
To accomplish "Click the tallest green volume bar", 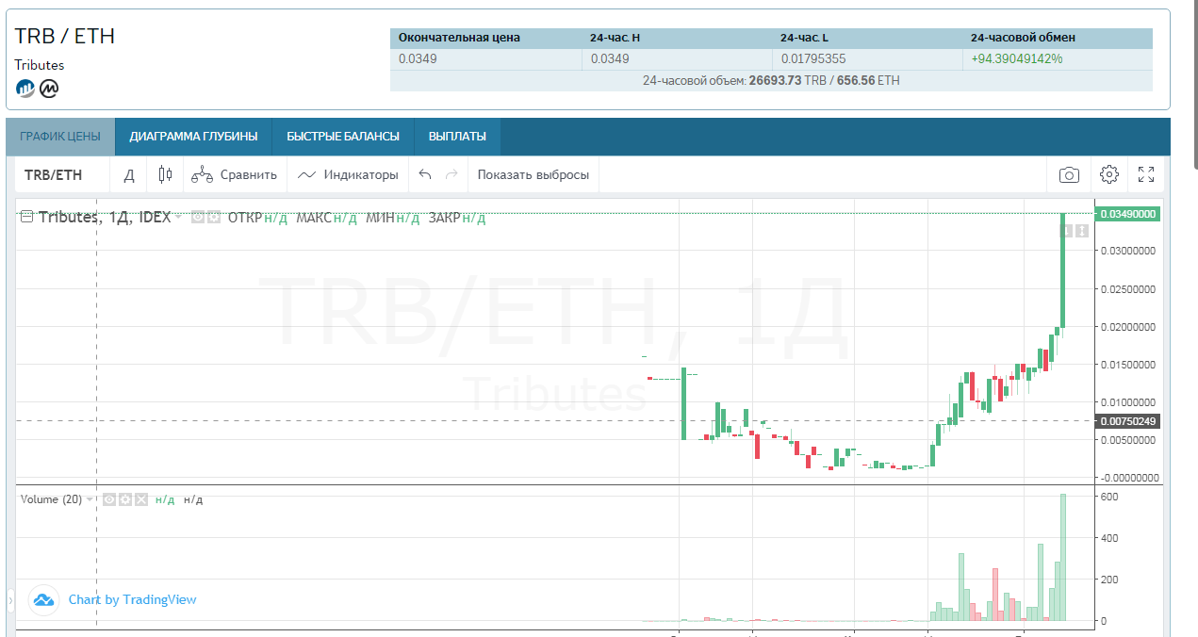I will point(1062,557).
